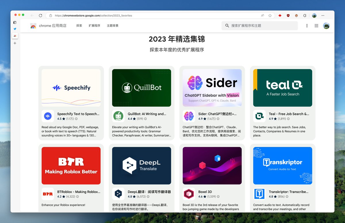Open the DeepL Translate banner image
This screenshot has height=223, width=345.
(x=141, y=166)
